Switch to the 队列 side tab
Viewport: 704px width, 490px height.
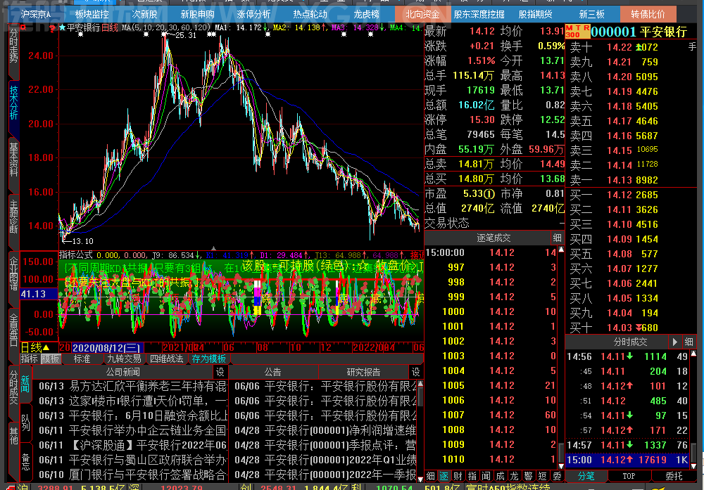[25, 422]
